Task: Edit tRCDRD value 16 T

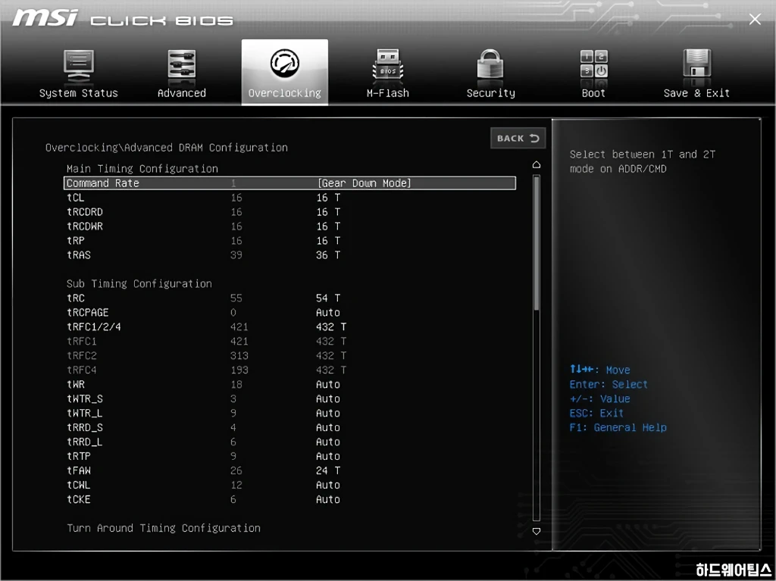Action: click(328, 212)
